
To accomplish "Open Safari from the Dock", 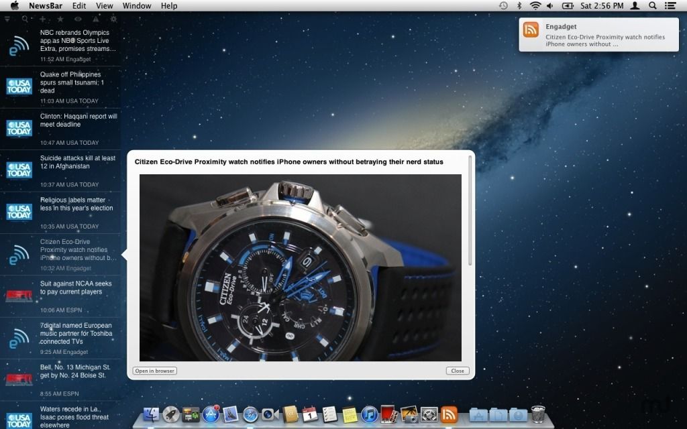I will coord(250,414).
